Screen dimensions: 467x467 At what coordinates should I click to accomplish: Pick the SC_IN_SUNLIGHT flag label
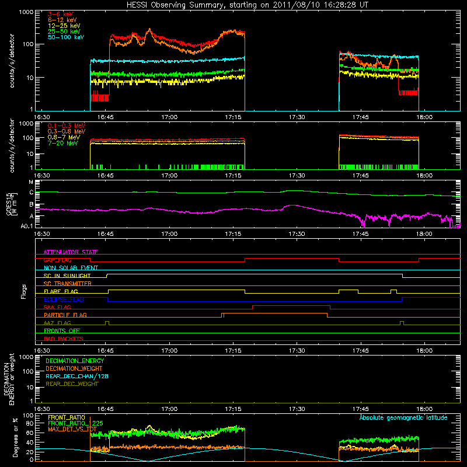67,276
